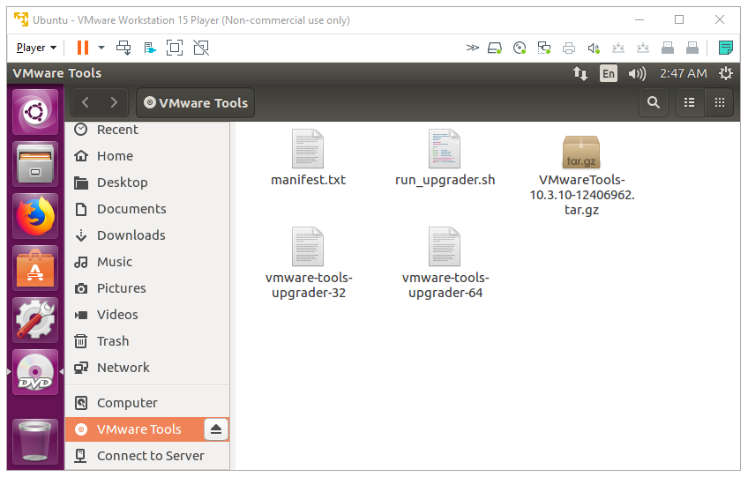Open Videos in the sidebar

coord(147,315)
